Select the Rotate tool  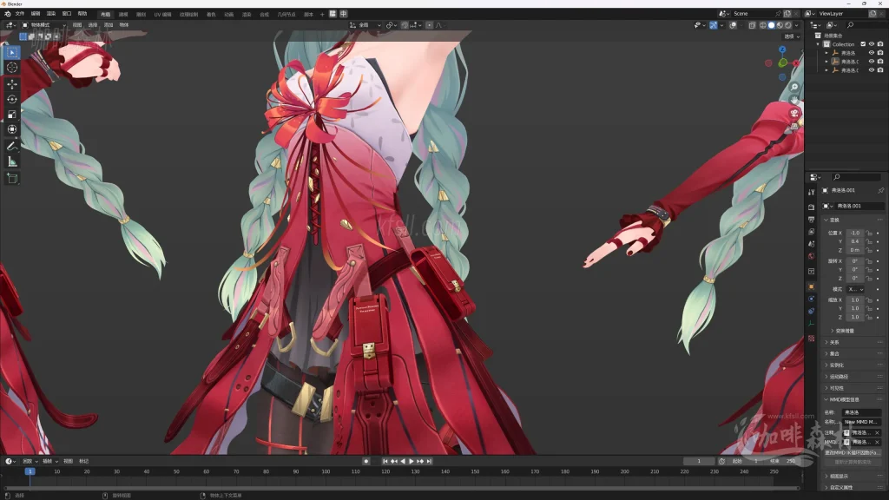[x=12, y=99]
